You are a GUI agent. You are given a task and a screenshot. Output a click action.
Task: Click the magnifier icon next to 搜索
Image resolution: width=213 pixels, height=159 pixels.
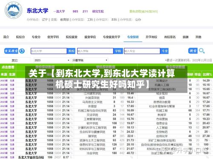[x=202, y=51]
